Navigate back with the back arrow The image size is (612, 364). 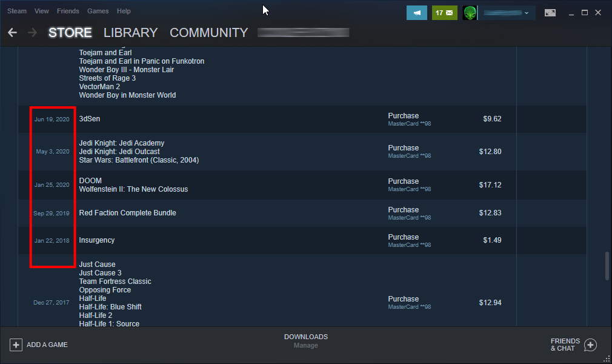click(12, 33)
